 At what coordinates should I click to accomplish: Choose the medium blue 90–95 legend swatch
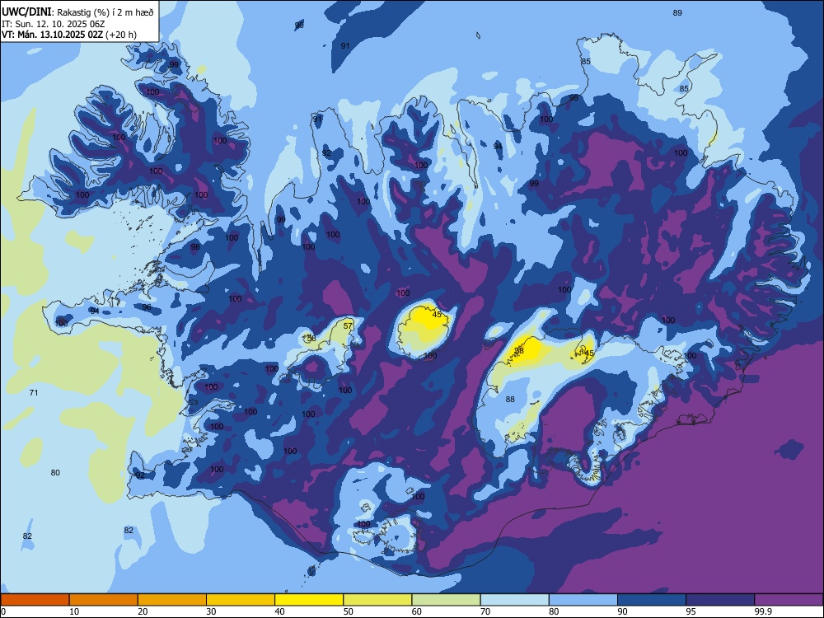pyautogui.click(x=652, y=600)
